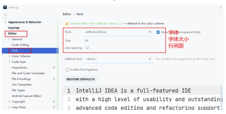Image resolution: width=226 pixels, height=114 pixels.
Task: Click the scheme icon next to File Encodings
Action: [54, 79]
